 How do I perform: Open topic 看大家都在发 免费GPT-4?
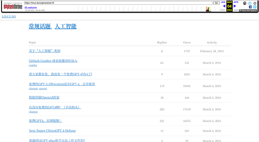click(60, 74)
